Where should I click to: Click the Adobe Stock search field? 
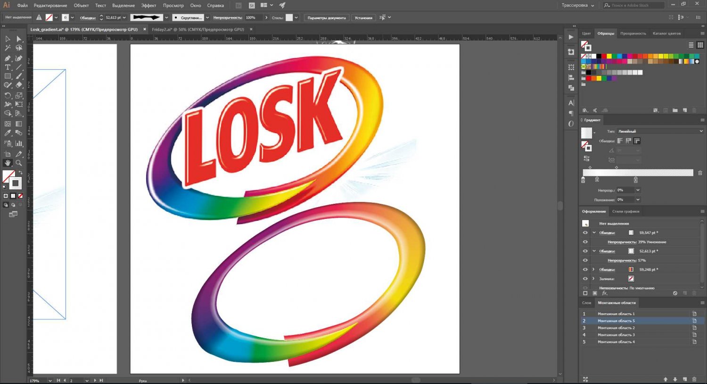(634, 5)
